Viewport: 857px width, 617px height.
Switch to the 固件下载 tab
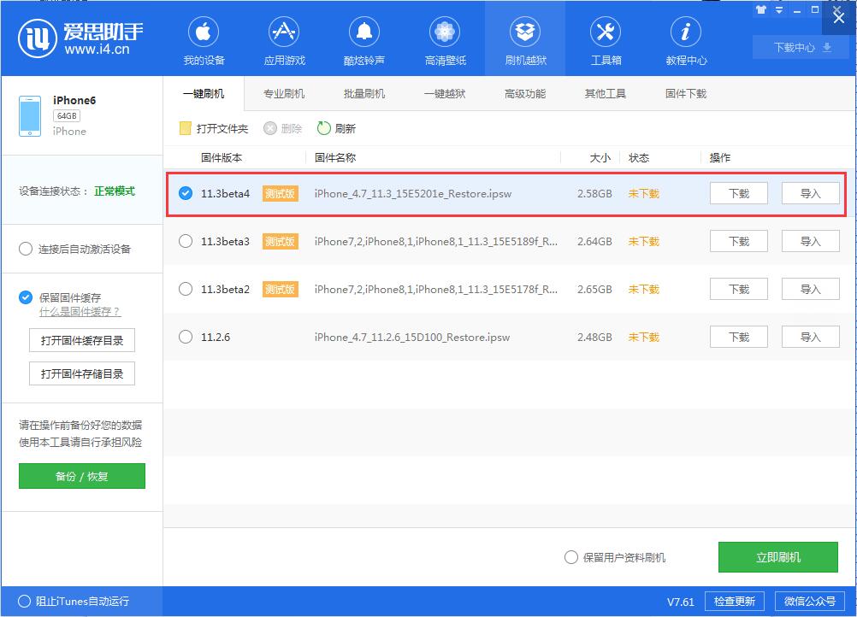[x=684, y=94]
